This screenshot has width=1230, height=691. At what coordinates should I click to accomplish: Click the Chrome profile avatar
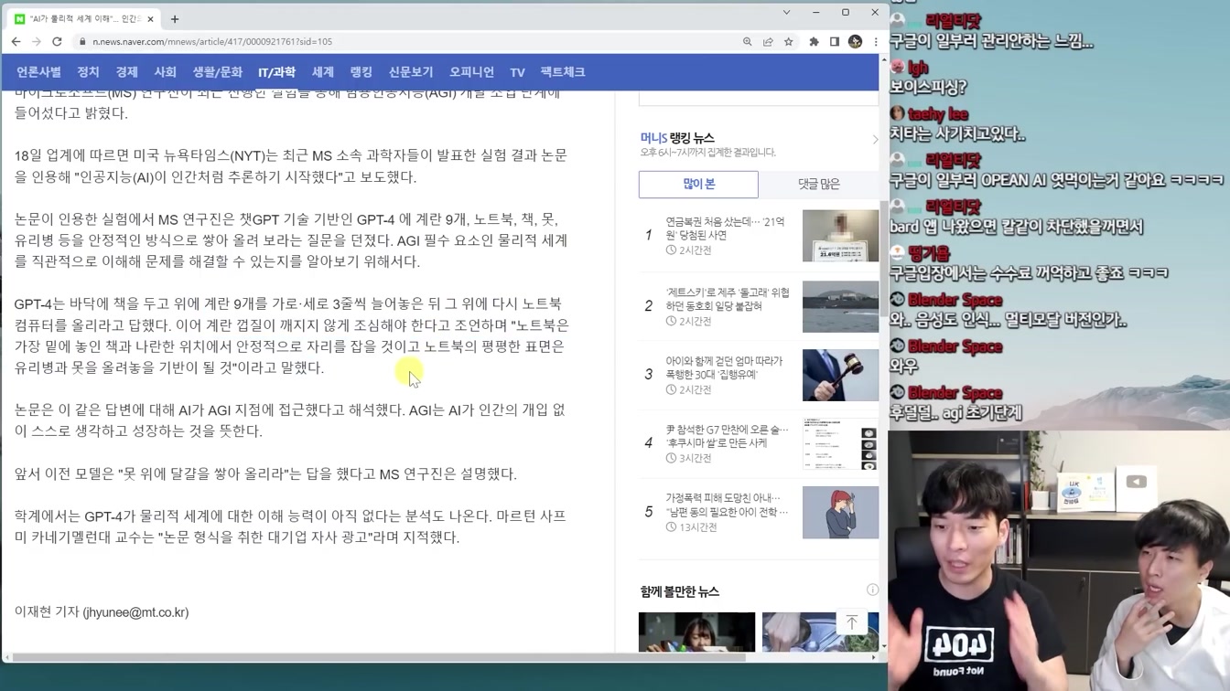855,42
